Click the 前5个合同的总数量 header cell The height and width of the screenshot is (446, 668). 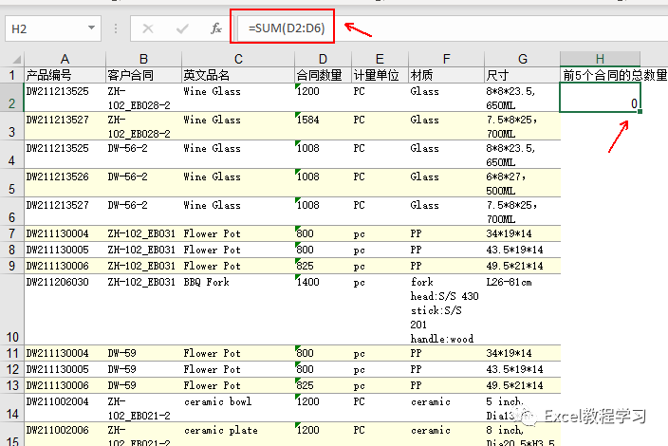(614, 75)
